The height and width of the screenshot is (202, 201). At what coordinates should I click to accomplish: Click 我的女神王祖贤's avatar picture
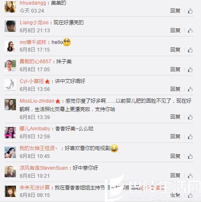click(10, 152)
